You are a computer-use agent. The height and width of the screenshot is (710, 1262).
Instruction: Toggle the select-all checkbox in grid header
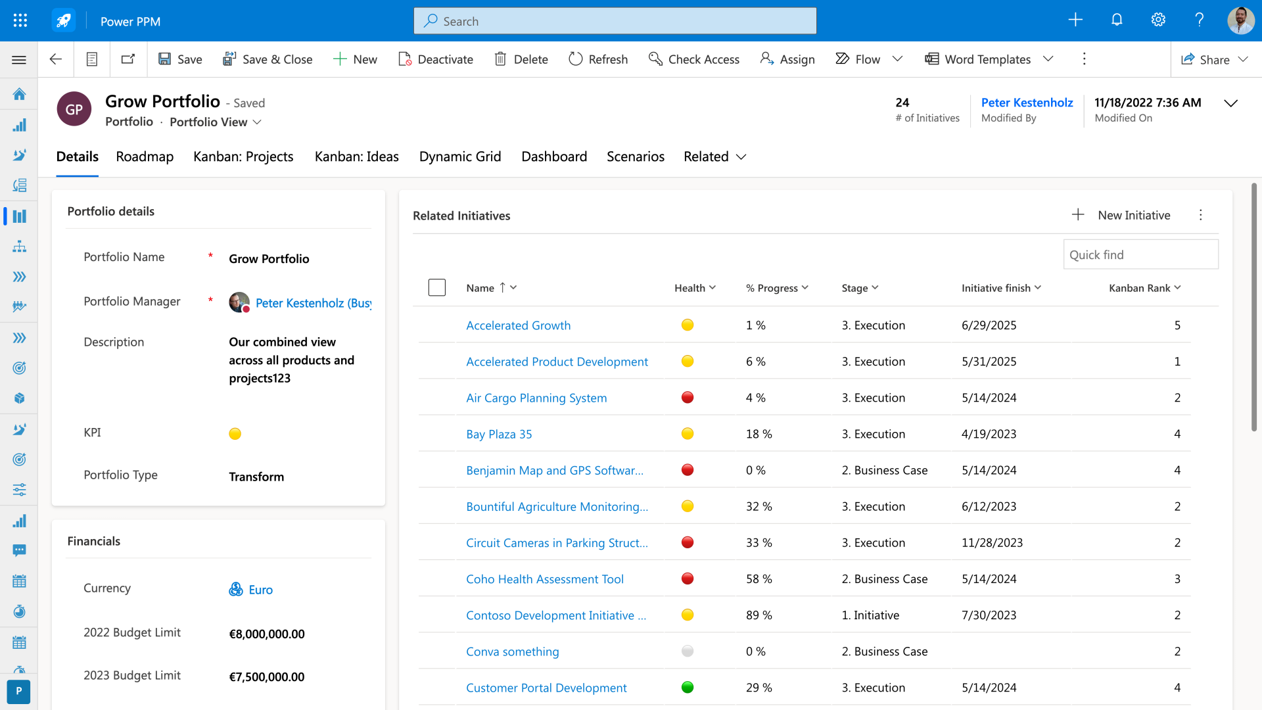[437, 287]
